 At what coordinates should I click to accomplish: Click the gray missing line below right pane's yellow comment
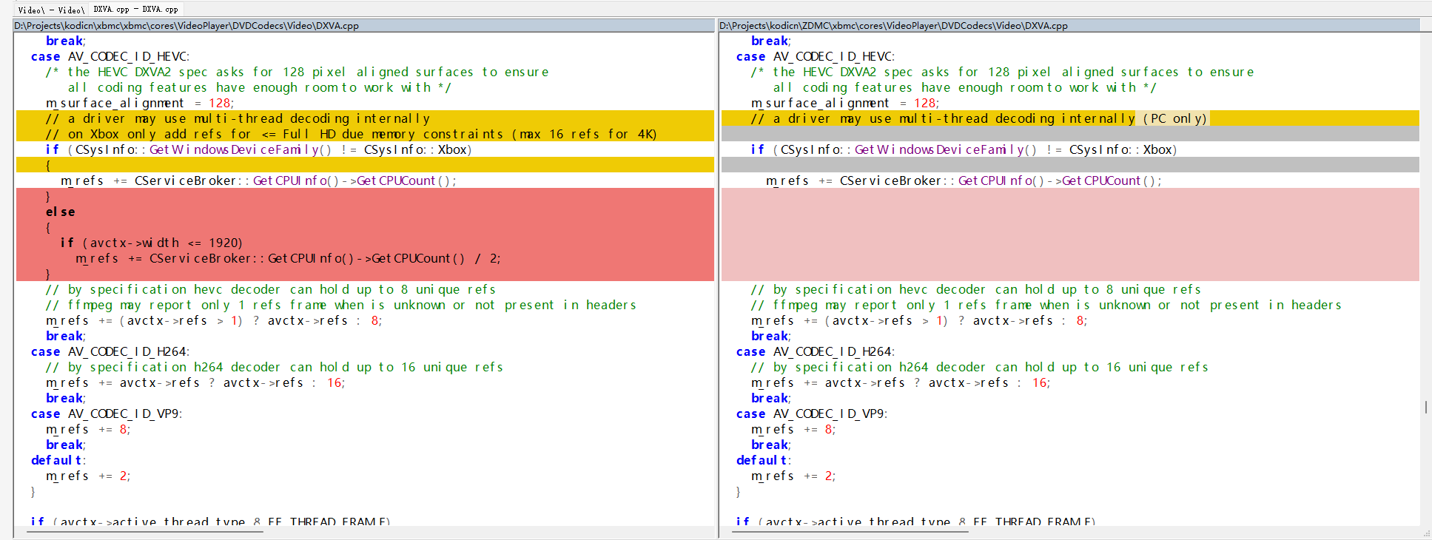tap(1069, 134)
